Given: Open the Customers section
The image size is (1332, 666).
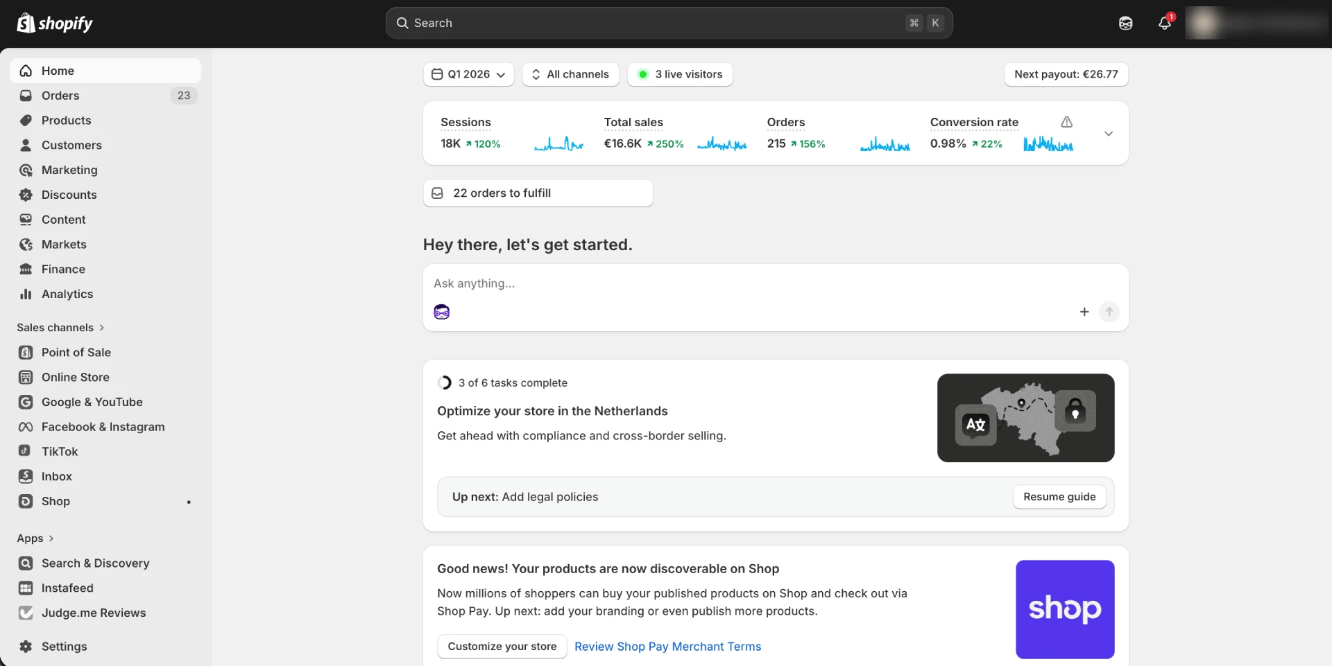Looking at the screenshot, I should 105,146.
